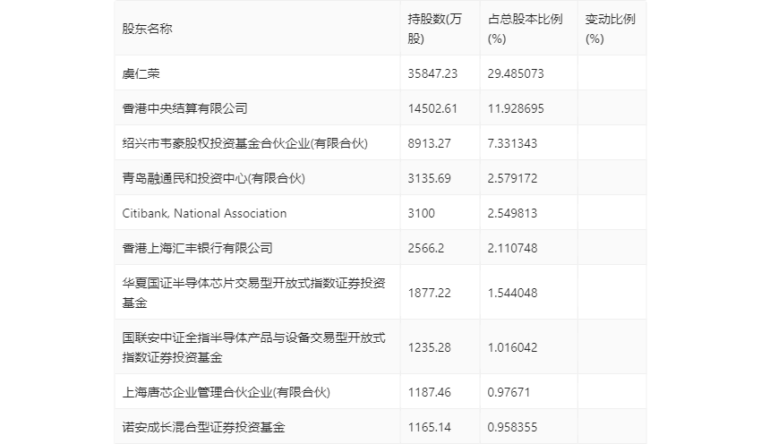Screen dimensions: 761x444
Task: Click the 变动比例(%) column header
Action: (x=610, y=29)
